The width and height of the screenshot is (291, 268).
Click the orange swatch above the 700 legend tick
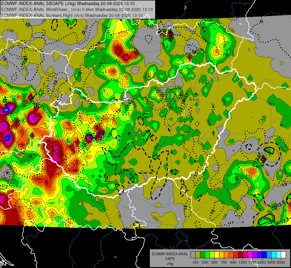pyautogui.click(x=226, y=255)
